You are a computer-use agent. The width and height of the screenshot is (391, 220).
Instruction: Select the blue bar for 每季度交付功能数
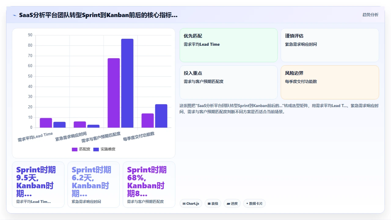(x=161, y=116)
